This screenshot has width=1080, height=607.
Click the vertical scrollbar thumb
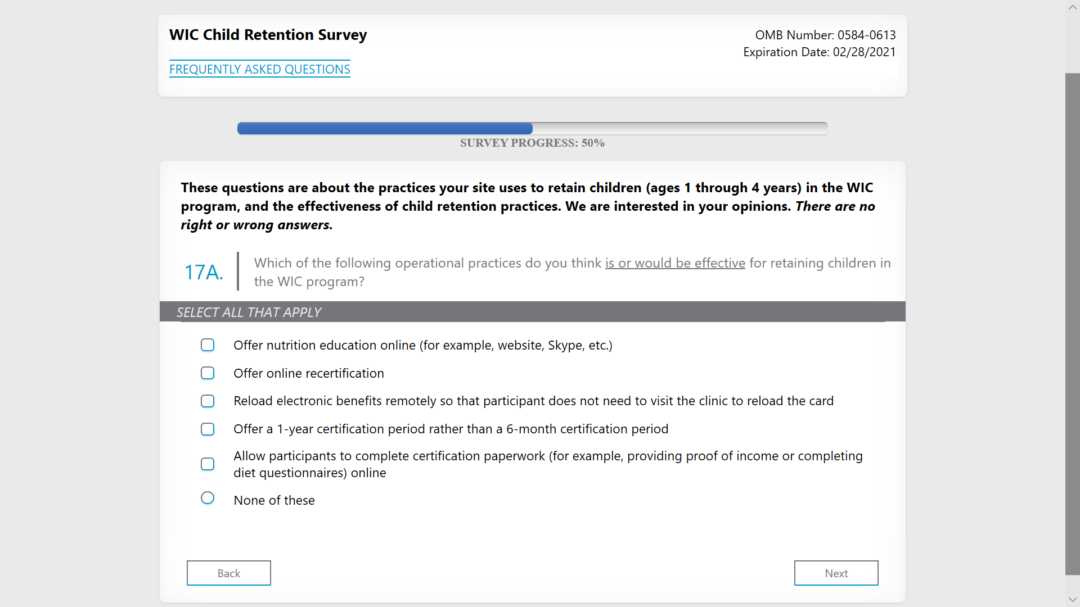1072,323
